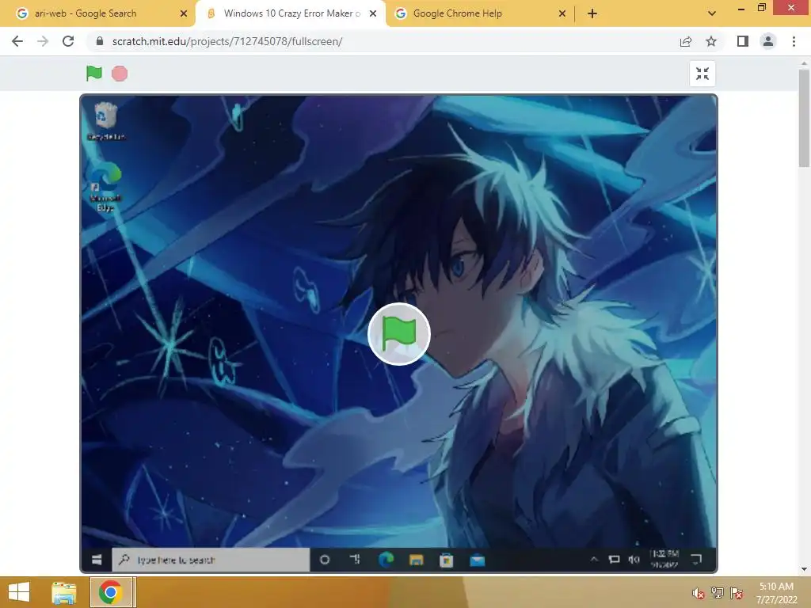Share this page with the share icon
The image size is (811, 608).
686,41
